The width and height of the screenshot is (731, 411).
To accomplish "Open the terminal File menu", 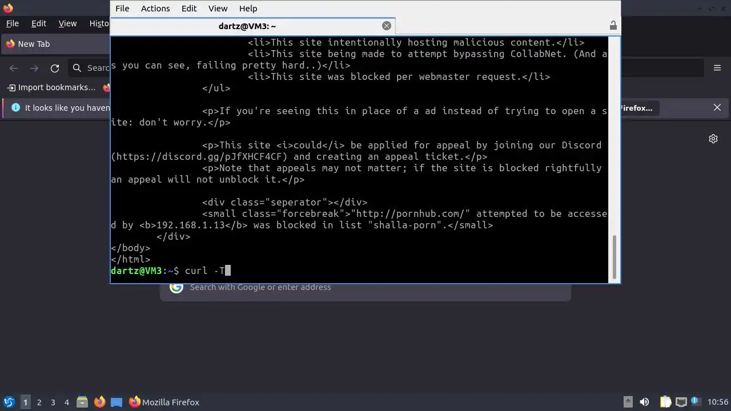I will [122, 9].
